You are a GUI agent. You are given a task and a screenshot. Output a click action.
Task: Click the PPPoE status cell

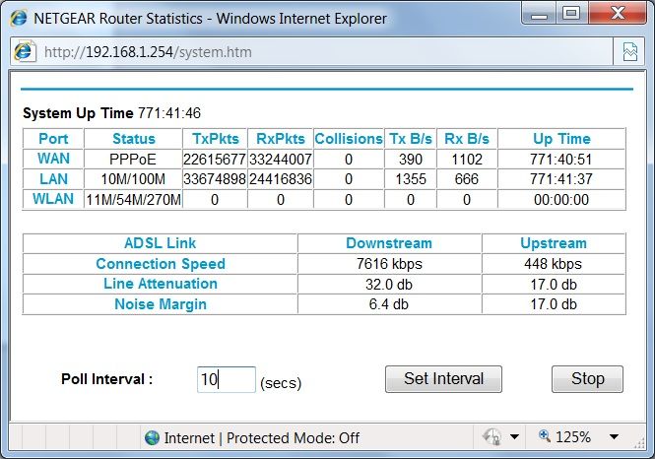click(133, 160)
